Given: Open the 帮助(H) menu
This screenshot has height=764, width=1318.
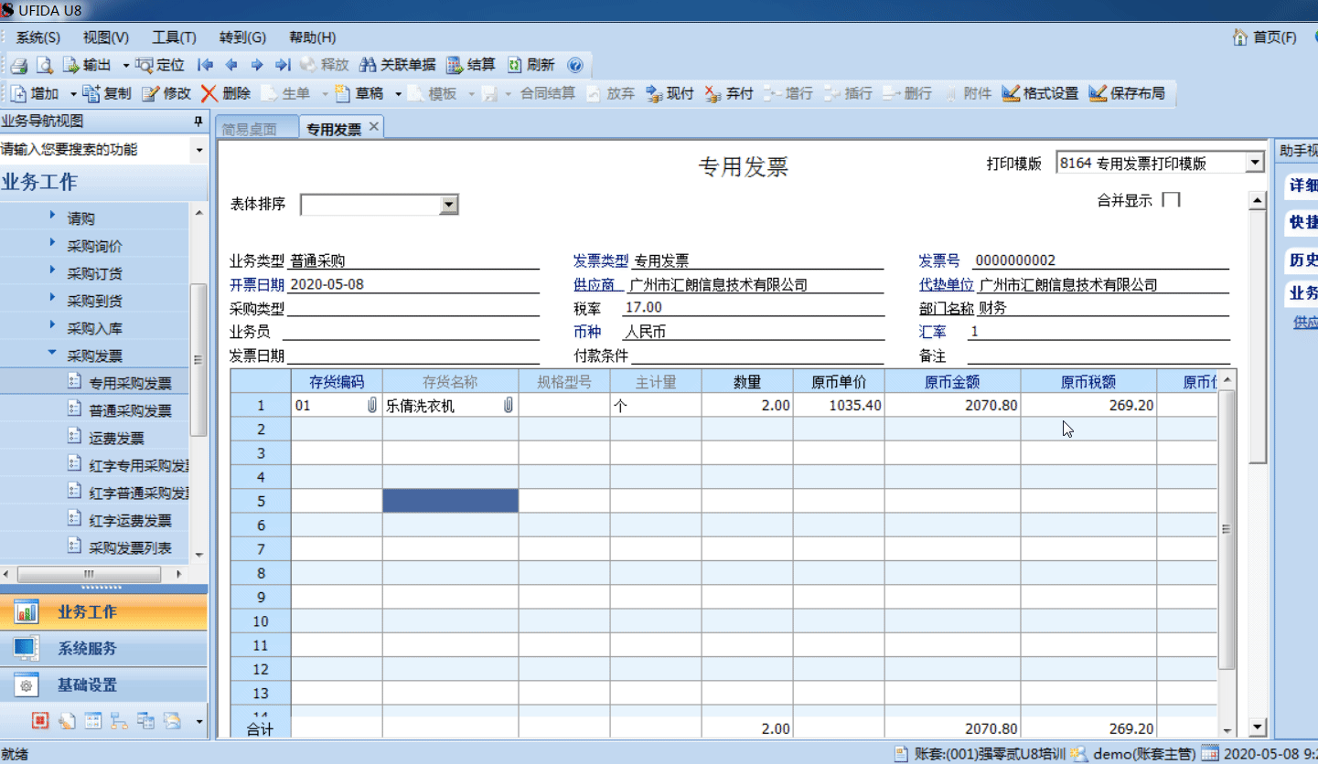Looking at the screenshot, I should (312, 37).
